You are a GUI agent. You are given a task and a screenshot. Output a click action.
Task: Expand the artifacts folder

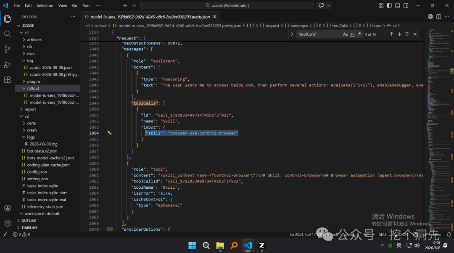[24, 40]
